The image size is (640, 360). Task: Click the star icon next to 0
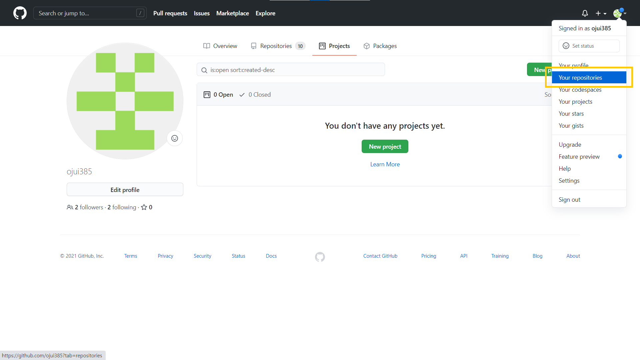144,207
